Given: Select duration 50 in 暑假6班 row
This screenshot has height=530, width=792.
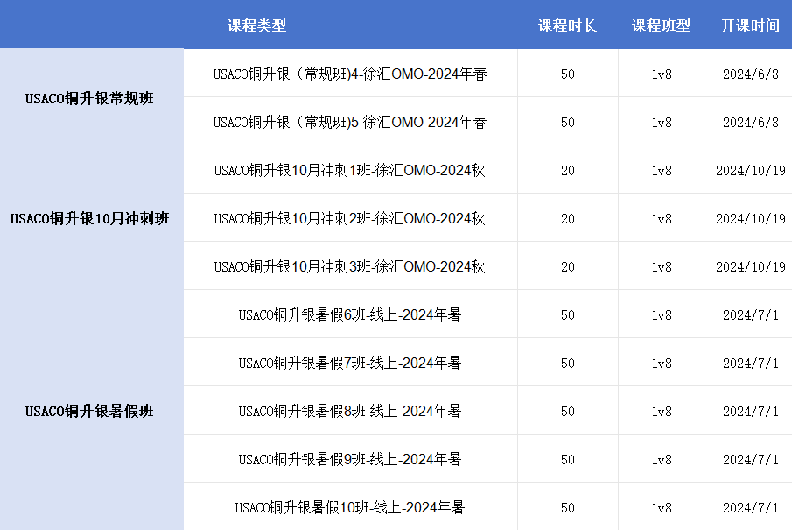Looking at the screenshot, I should tap(568, 315).
